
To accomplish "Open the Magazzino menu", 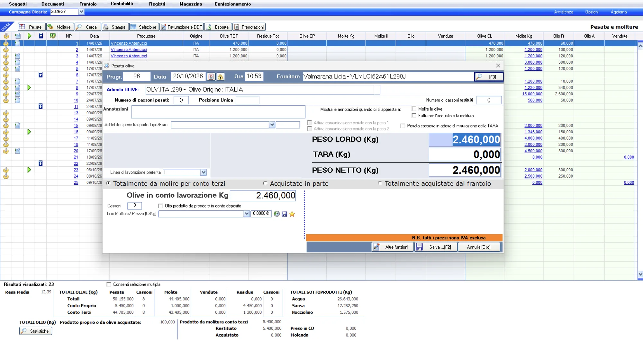I will 191,4.
